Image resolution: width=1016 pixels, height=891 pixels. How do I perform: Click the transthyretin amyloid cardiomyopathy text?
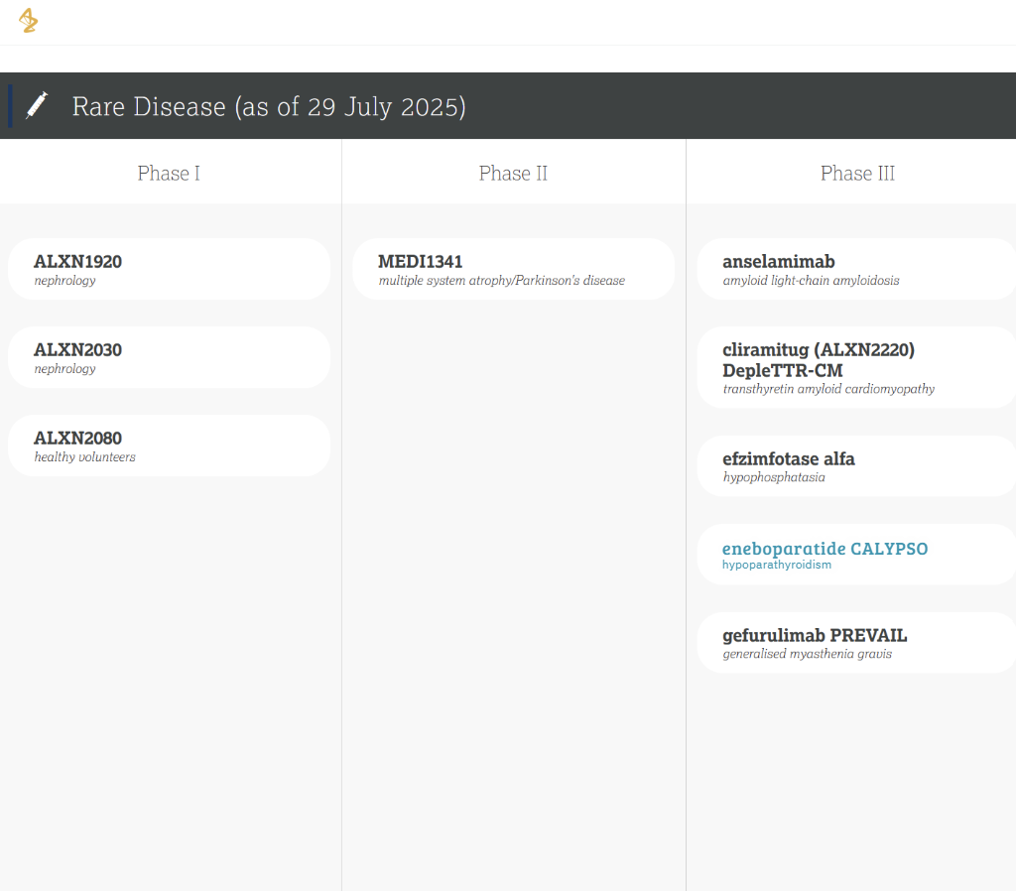point(828,389)
